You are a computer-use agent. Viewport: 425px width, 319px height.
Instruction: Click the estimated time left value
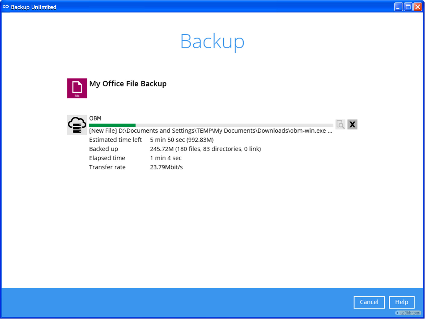click(182, 140)
